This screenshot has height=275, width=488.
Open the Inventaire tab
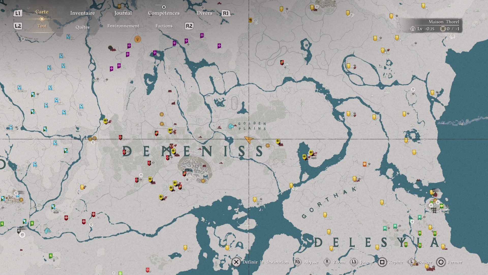click(x=83, y=13)
